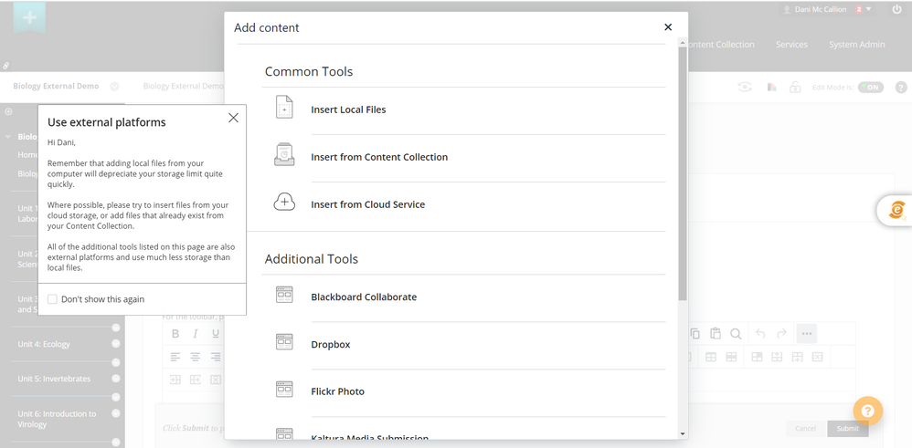Open chevron beside Biology External Demo breadcrumb
The height and width of the screenshot is (448, 912).
pos(114,86)
